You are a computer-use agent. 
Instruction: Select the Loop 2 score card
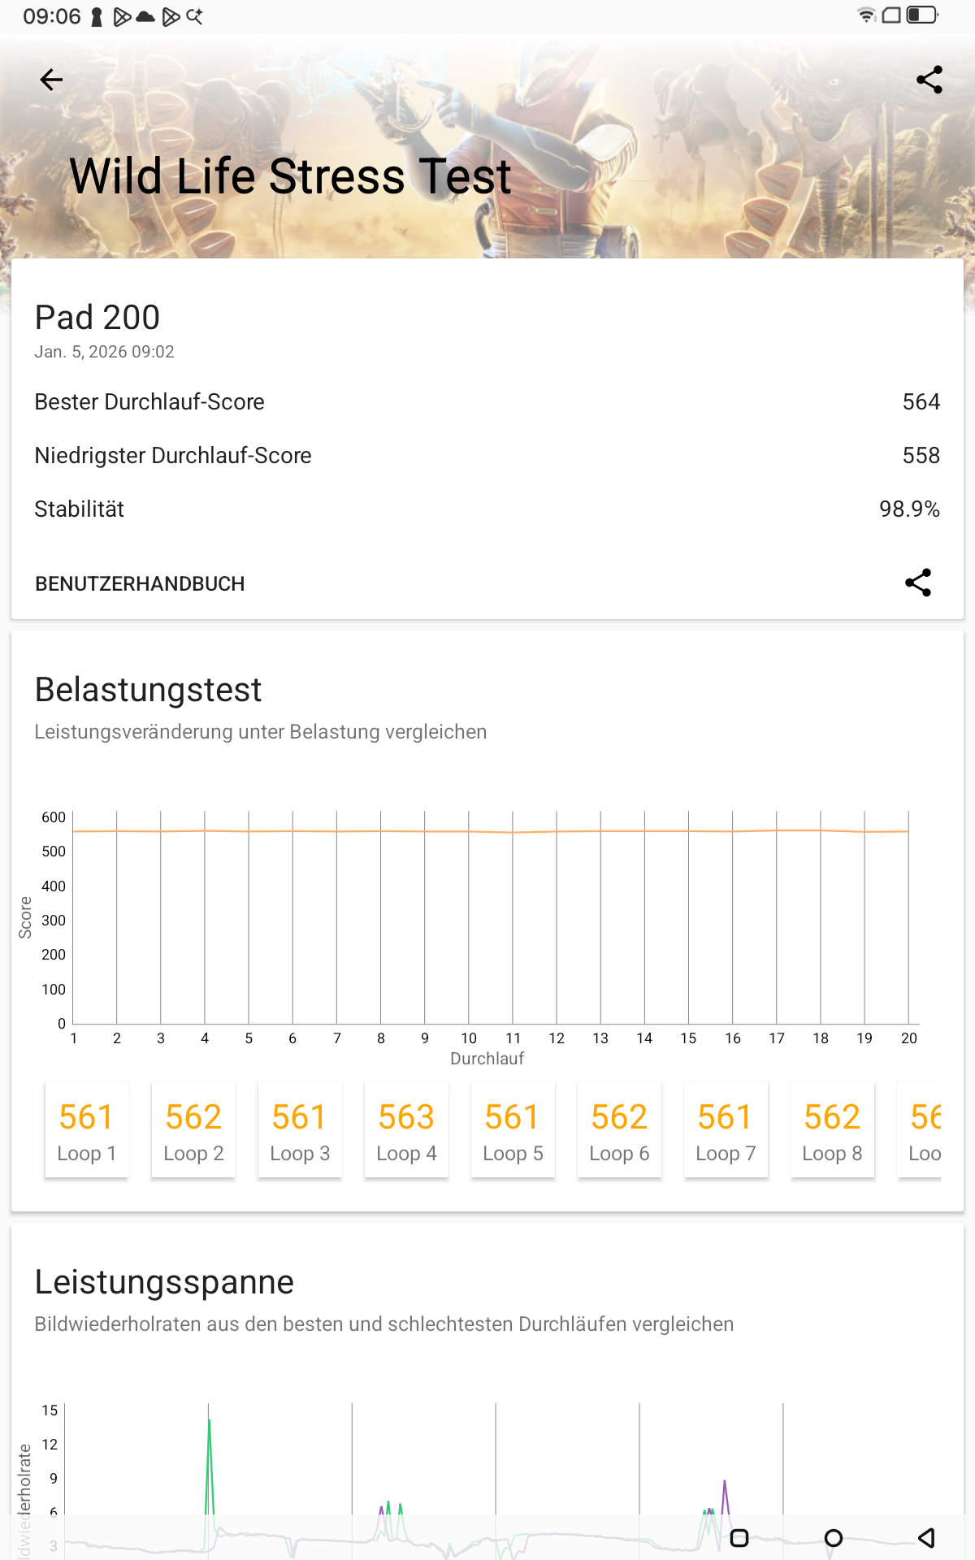(x=193, y=1129)
